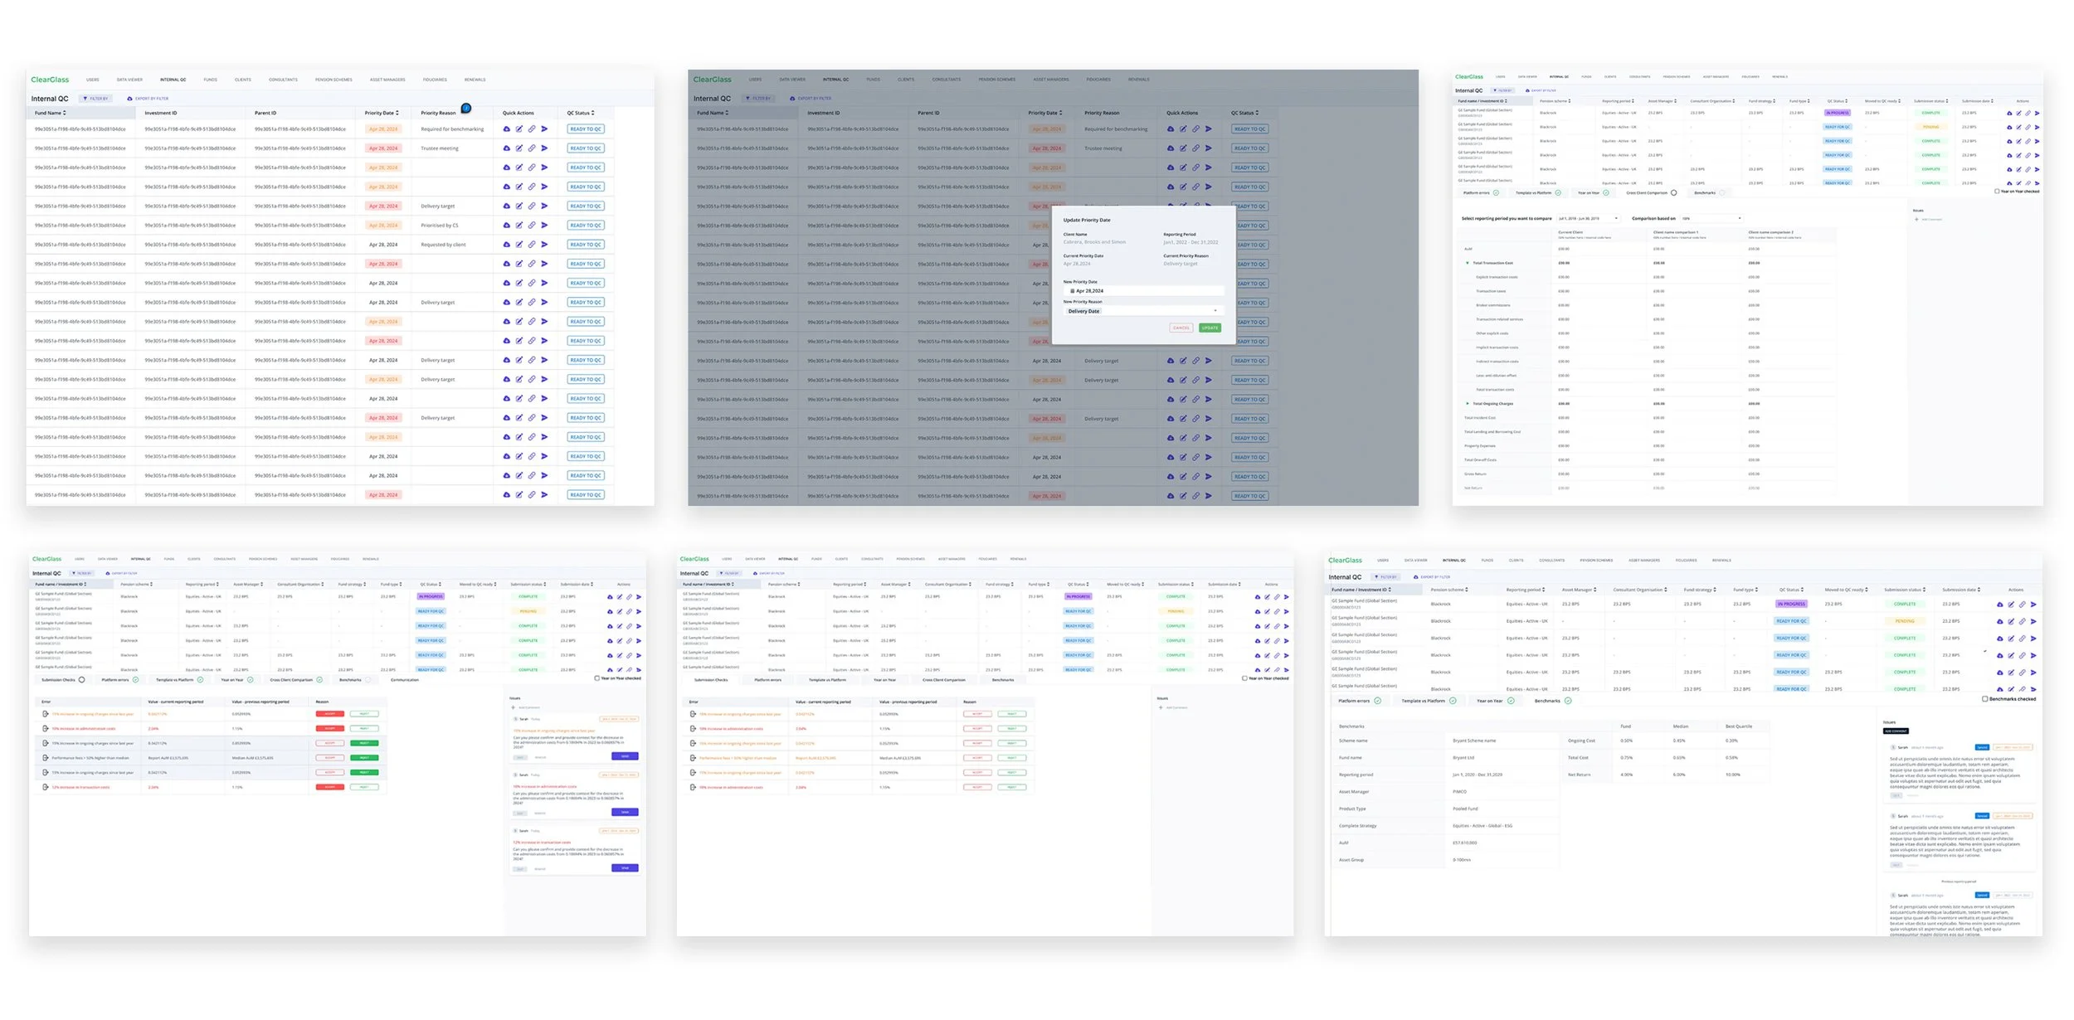Image resolution: width=2074 pixels, height=1020 pixels.
Task: Click the 'Bryant Scheme name' value in the Benchmarks mockup
Action: click(x=1474, y=741)
